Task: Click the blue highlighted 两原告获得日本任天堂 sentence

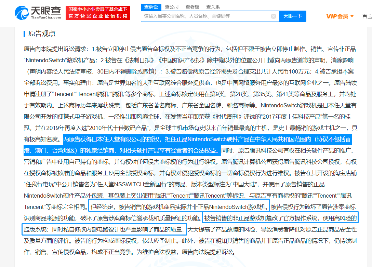Action: 187,145
